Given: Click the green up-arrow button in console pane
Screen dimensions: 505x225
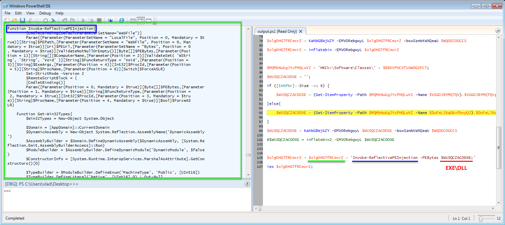Looking at the screenshot, I should [x=247, y=184].
